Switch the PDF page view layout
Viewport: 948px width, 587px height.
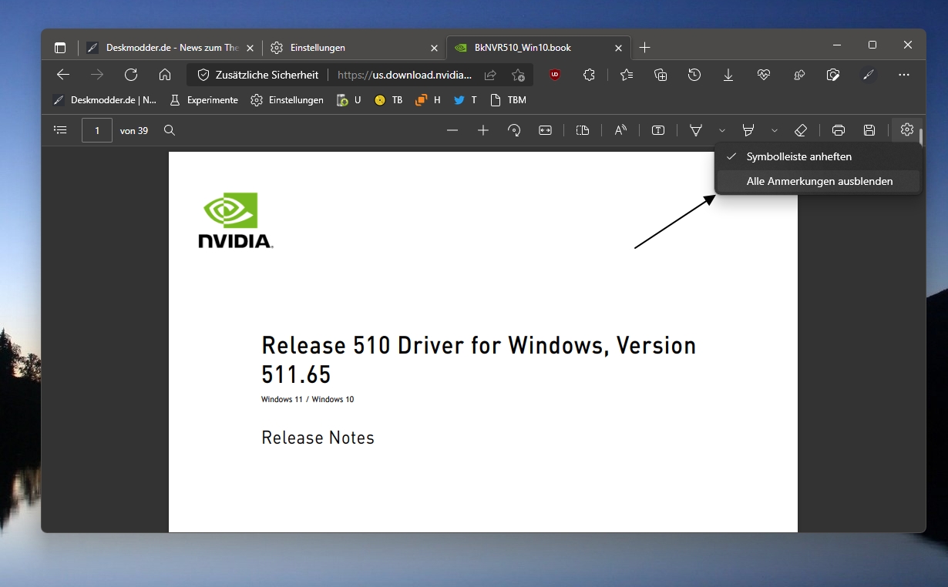583,130
